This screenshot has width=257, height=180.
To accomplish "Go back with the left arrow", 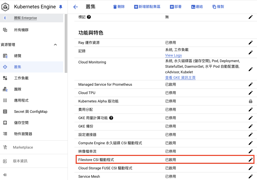I will (x=75, y=7).
